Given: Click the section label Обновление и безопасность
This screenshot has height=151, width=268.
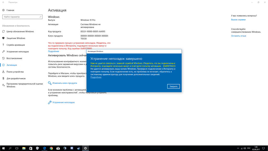Looking at the screenshot, I should [x=16, y=26].
